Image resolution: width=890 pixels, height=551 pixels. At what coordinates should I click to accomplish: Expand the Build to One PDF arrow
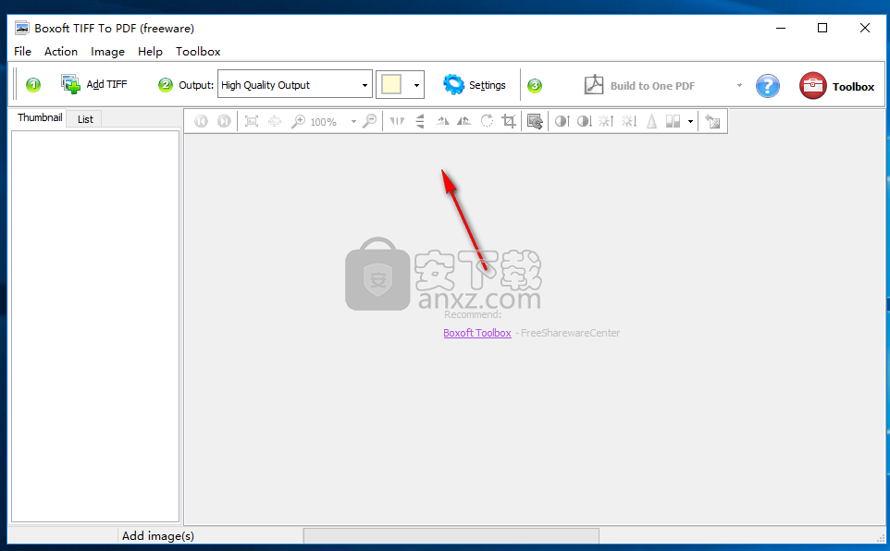pyautogui.click(x=739, y=85)
